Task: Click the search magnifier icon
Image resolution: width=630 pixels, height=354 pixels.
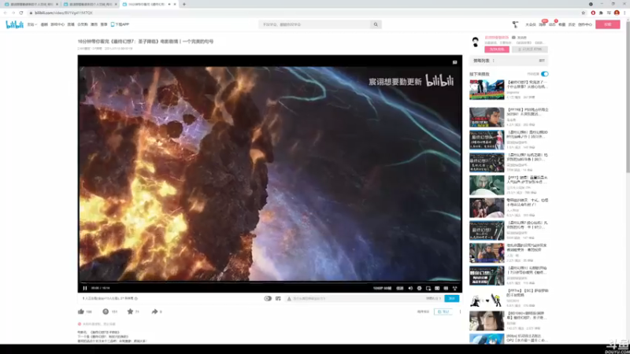Action: pos(376,24)
